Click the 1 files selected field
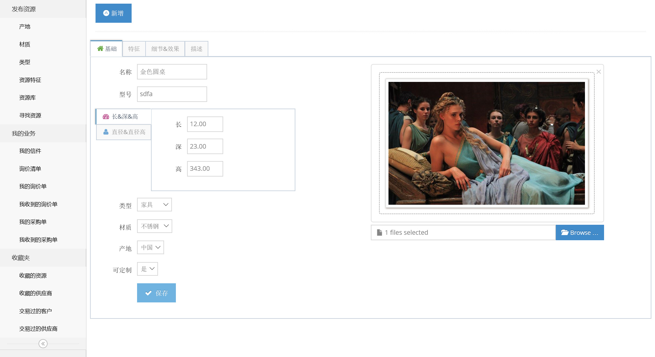 click(463, 232)
